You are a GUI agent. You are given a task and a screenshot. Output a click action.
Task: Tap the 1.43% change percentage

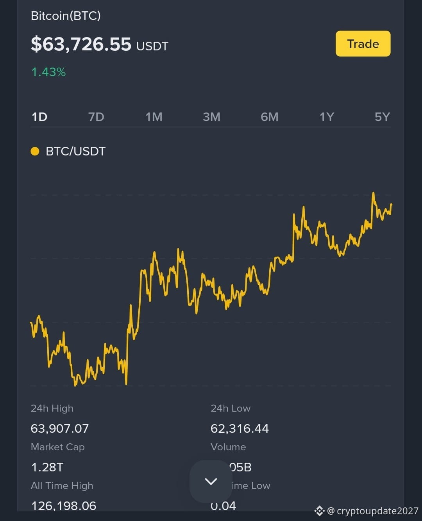[x=48, y=72]
